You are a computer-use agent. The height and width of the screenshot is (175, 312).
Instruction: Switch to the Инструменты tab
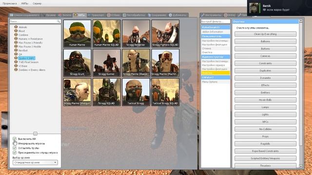(x=211, y=15)
